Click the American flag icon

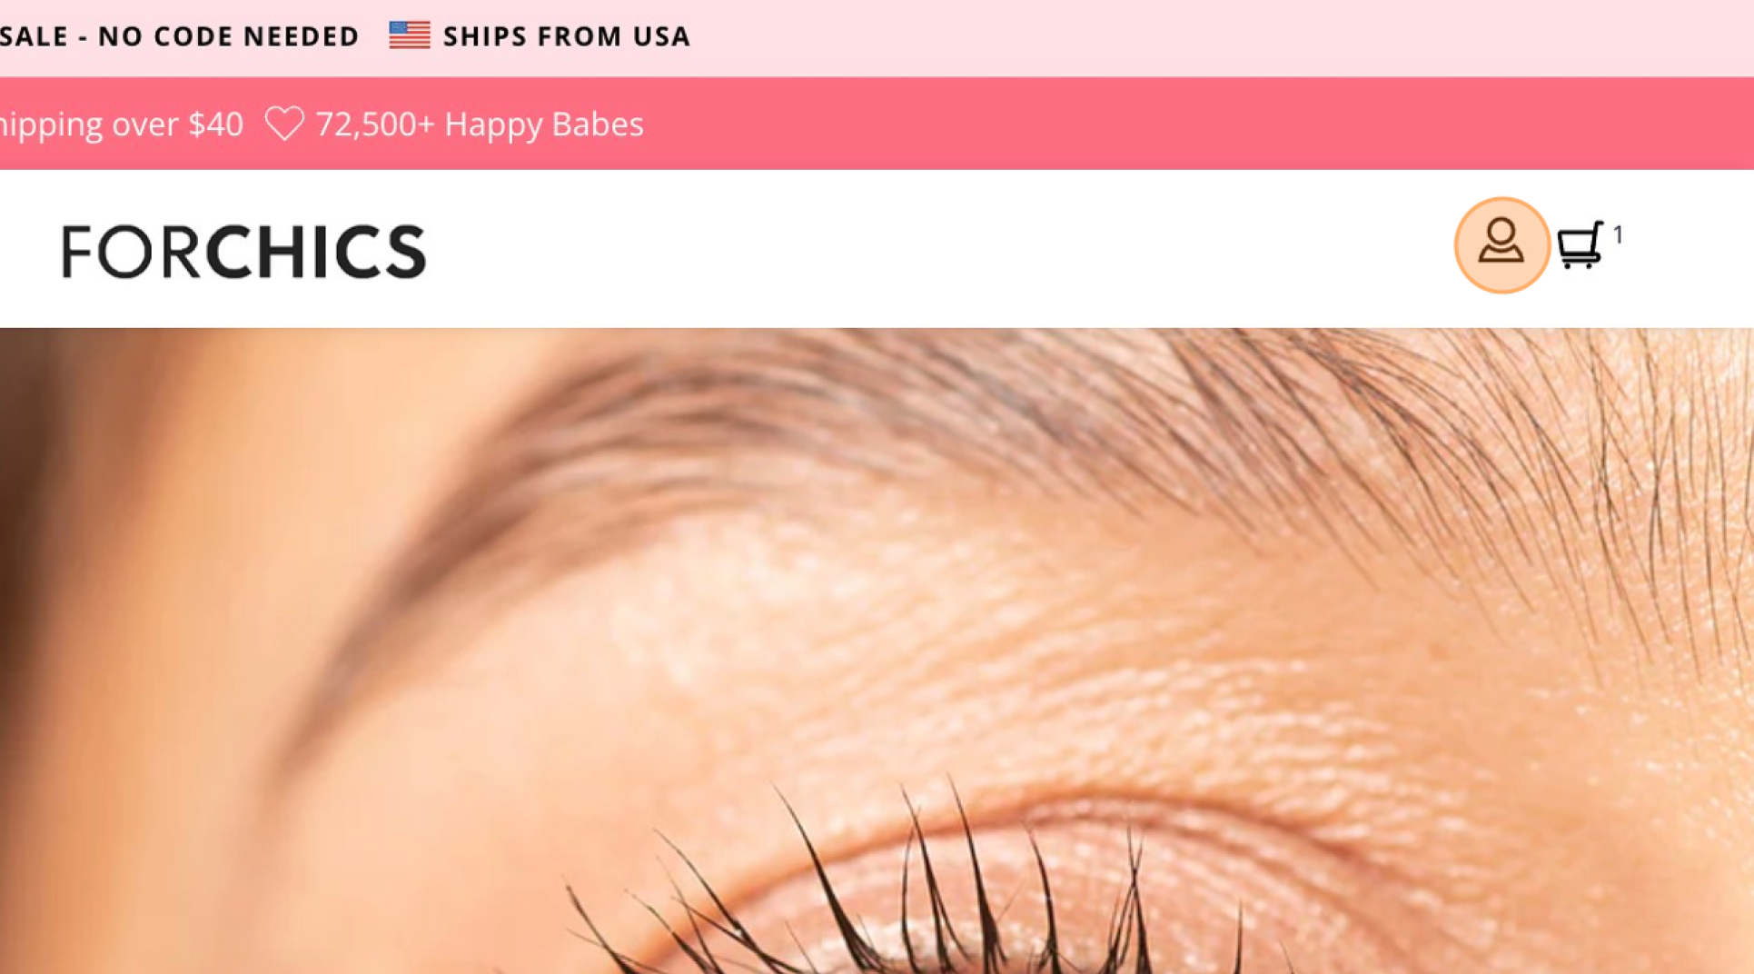pyautogui.click(x=409, y=35)
